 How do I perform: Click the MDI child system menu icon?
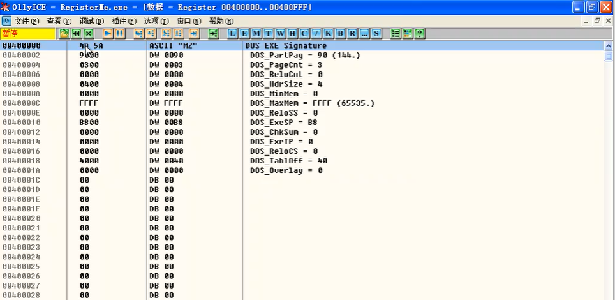(x=6, y=21)
